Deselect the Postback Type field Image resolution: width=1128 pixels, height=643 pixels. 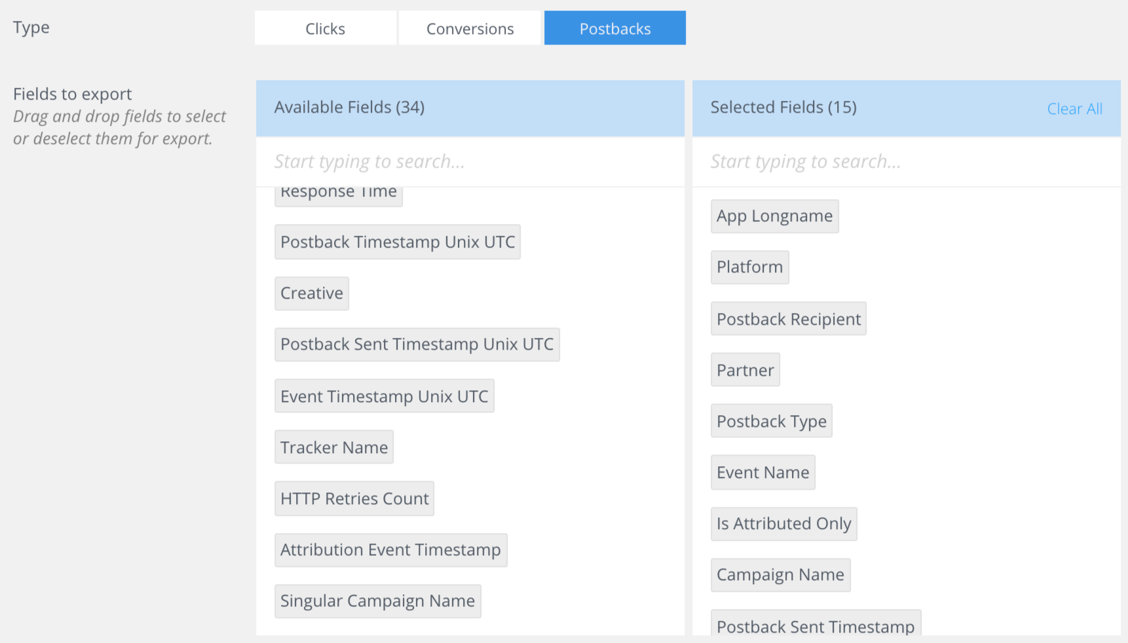point(772,421)
